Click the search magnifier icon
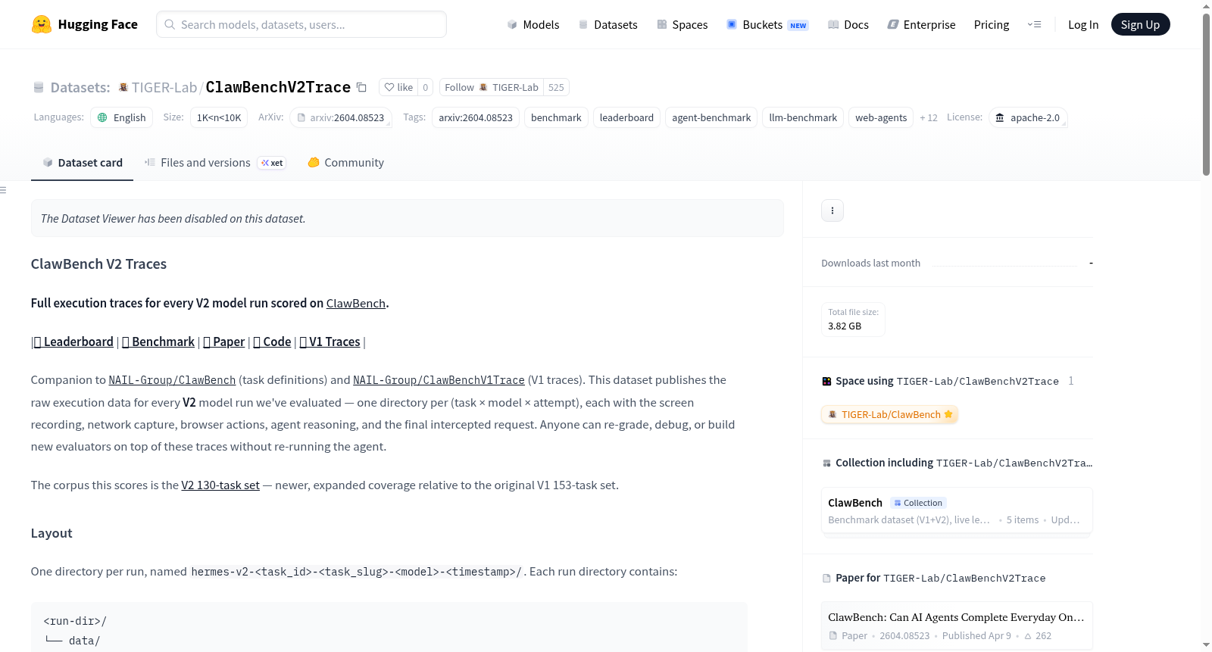This screenshot has height=652, width=1212. (x=170, y=24)
